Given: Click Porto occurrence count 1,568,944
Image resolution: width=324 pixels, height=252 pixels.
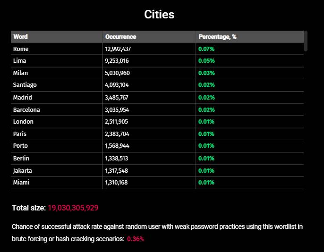Looking at the screenshot, I should pyautogui.click(x=117, y=146).
